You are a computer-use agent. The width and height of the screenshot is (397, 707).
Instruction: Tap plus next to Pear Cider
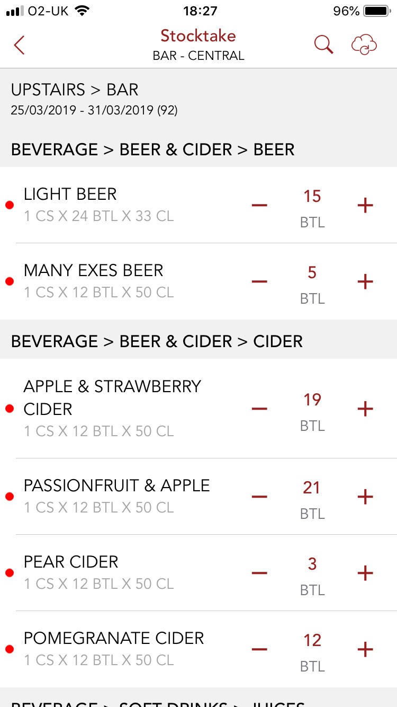(365, 573)
